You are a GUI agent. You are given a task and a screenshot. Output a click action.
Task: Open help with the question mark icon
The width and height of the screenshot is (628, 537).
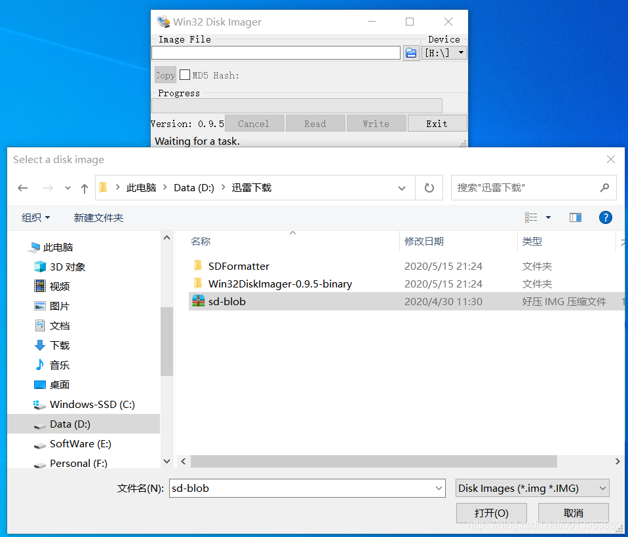[x=605, y=217]
